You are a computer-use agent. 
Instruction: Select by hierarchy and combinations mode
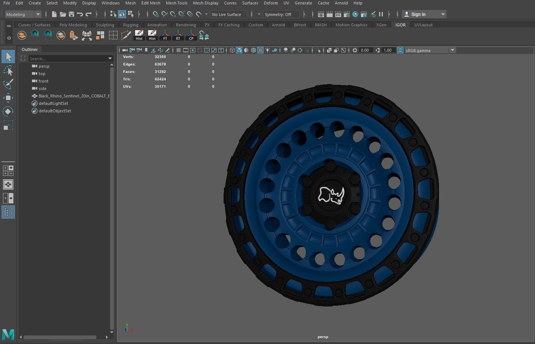point(113,14)
